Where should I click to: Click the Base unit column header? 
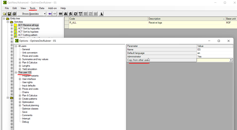click(231, 19)
